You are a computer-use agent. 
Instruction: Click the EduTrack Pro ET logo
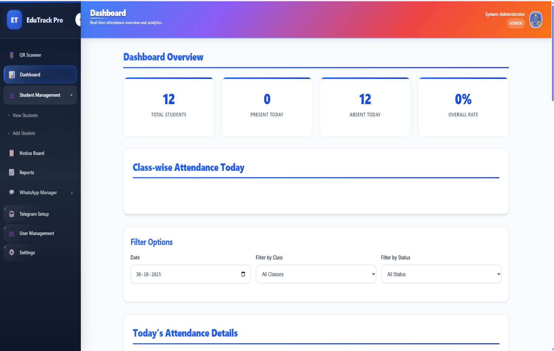click(14, 20)
